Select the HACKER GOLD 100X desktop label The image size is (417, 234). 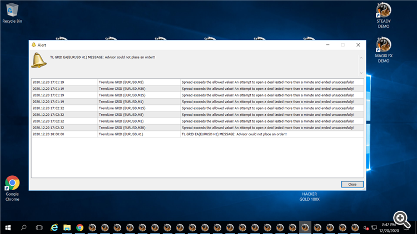(x=309, y=197)
